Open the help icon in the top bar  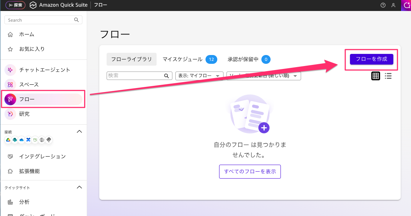tap(383, 5)
